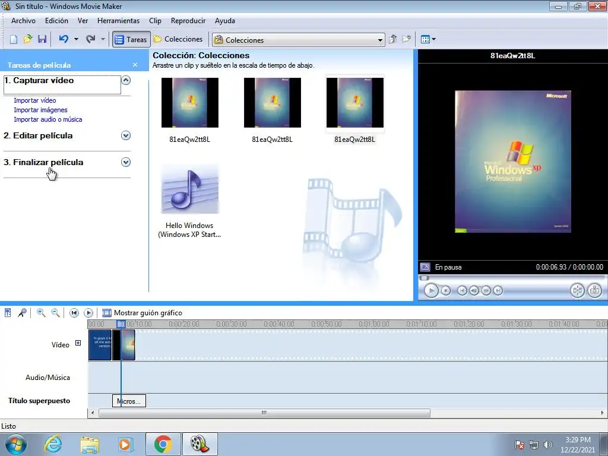Step to previous frame in the monitor
608x456 pixels.
[474, 290]
